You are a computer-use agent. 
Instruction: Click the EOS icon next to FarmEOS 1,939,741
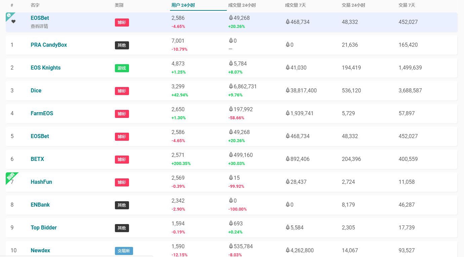[x=288, y=113]
